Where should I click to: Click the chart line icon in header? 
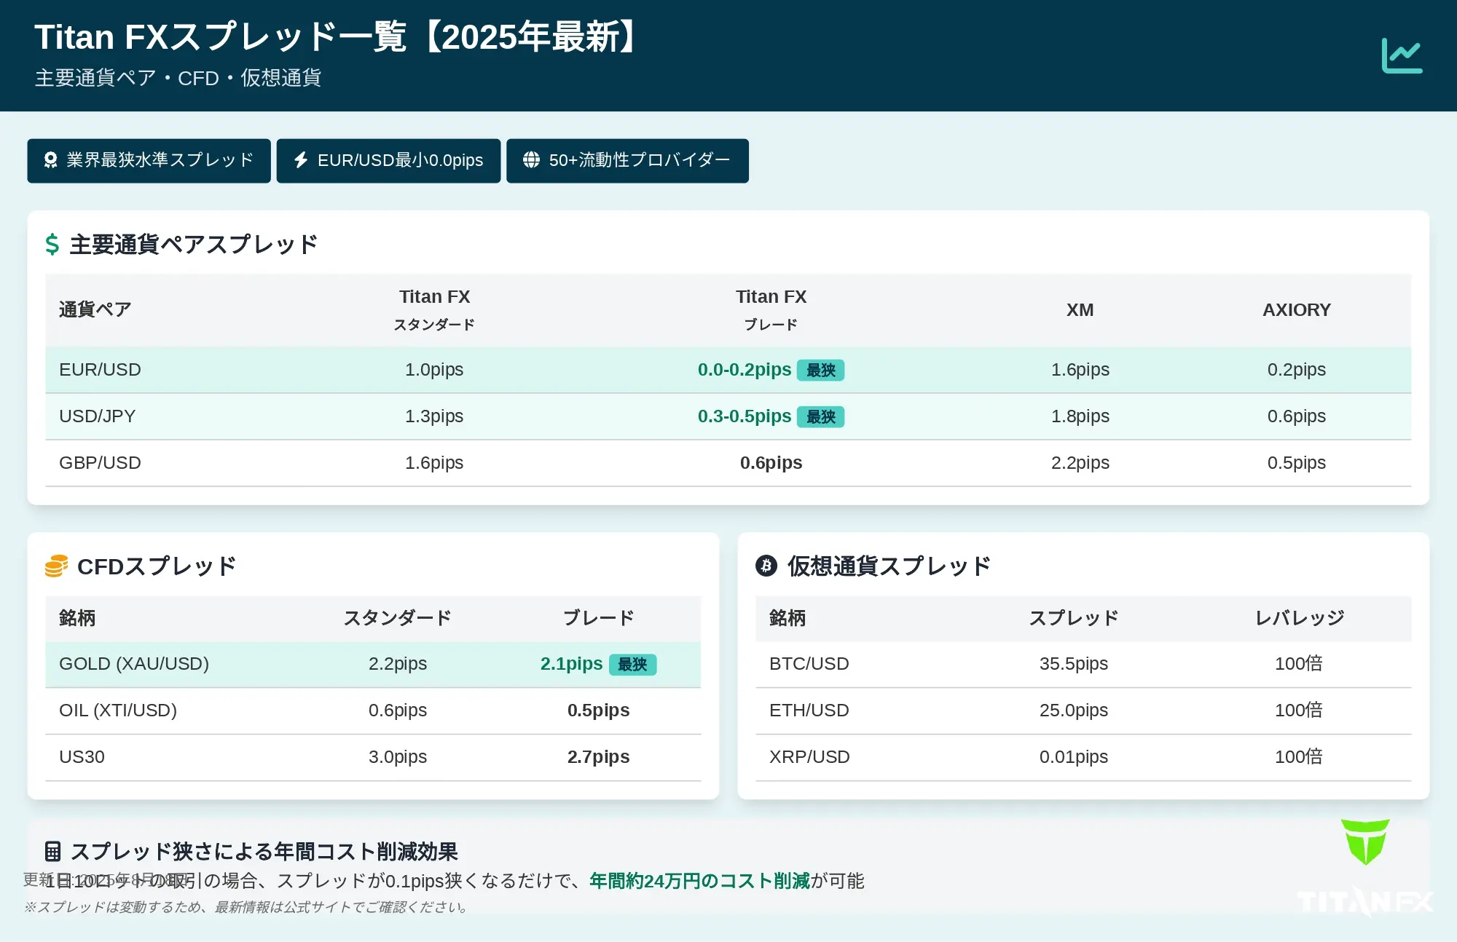[x=1402, y=55]
